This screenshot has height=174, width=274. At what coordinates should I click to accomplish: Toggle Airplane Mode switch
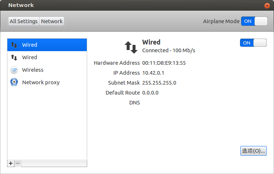pyautogui.click(x=254, y=21)
